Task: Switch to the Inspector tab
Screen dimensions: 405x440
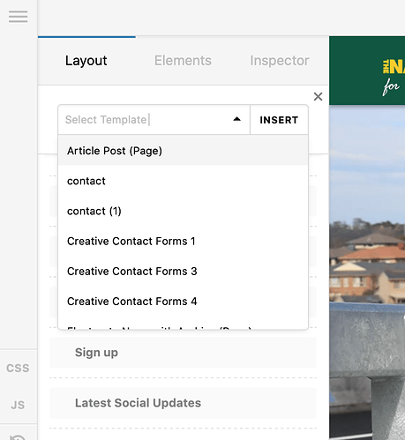Action: point(280,61)
